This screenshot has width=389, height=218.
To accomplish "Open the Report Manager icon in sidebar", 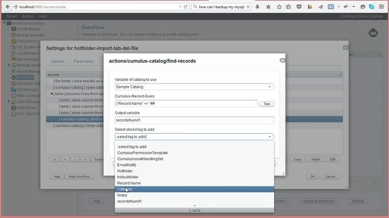I will pyautogui.click(x=13, y=71).
